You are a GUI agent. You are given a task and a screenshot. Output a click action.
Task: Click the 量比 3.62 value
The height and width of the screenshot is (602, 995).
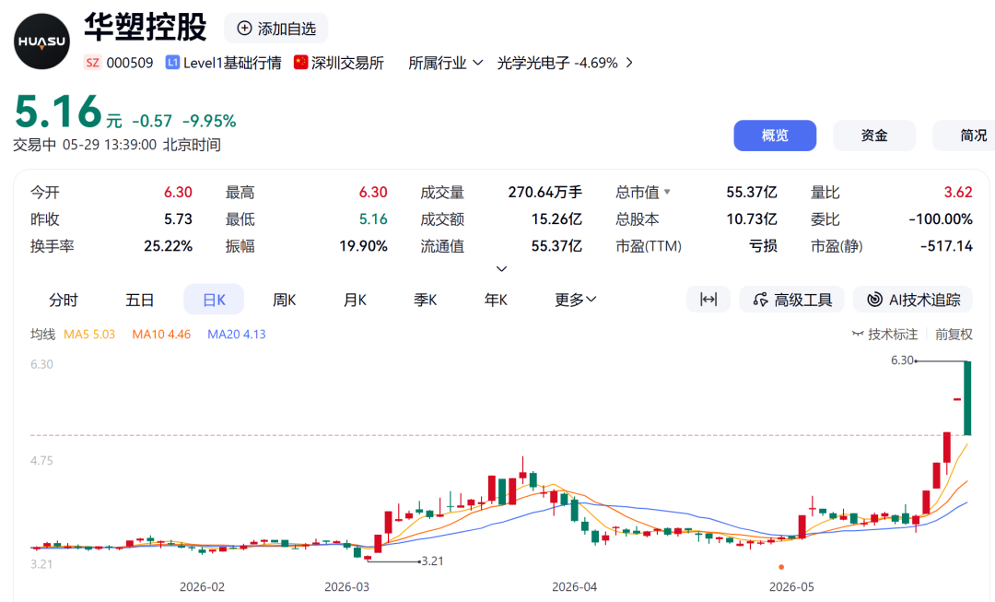tap(958, 192)
